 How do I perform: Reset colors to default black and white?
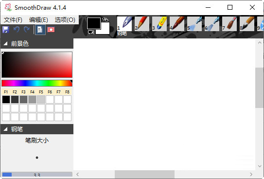91,32
